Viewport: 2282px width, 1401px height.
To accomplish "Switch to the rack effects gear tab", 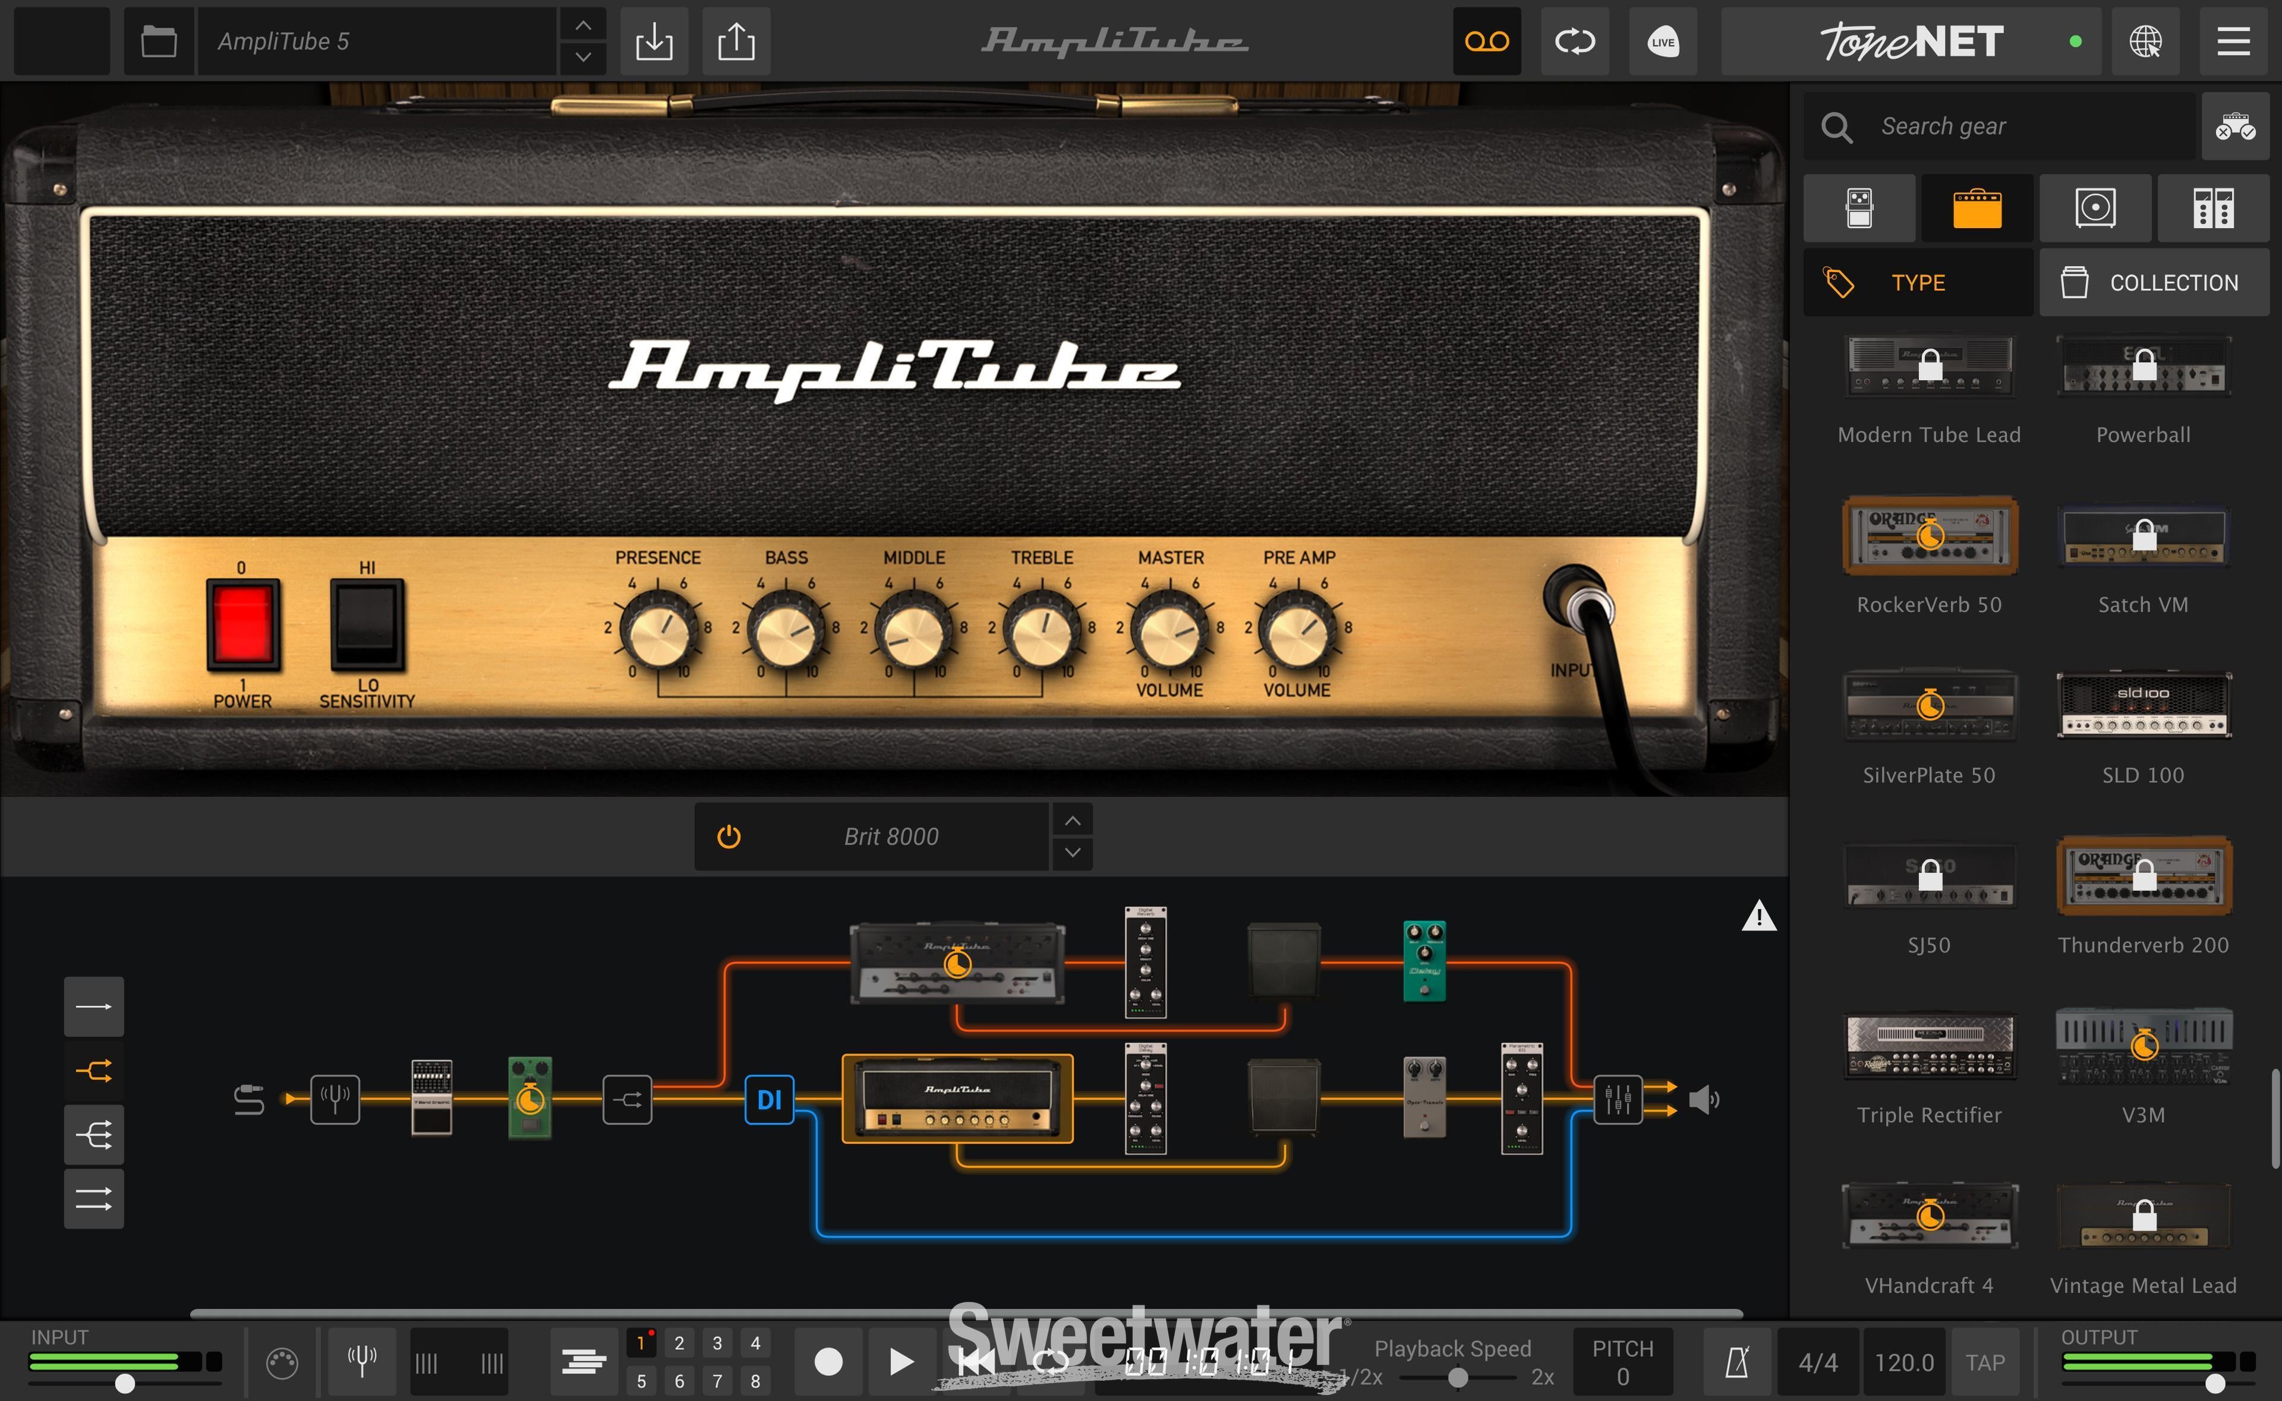I will 2212,207.
